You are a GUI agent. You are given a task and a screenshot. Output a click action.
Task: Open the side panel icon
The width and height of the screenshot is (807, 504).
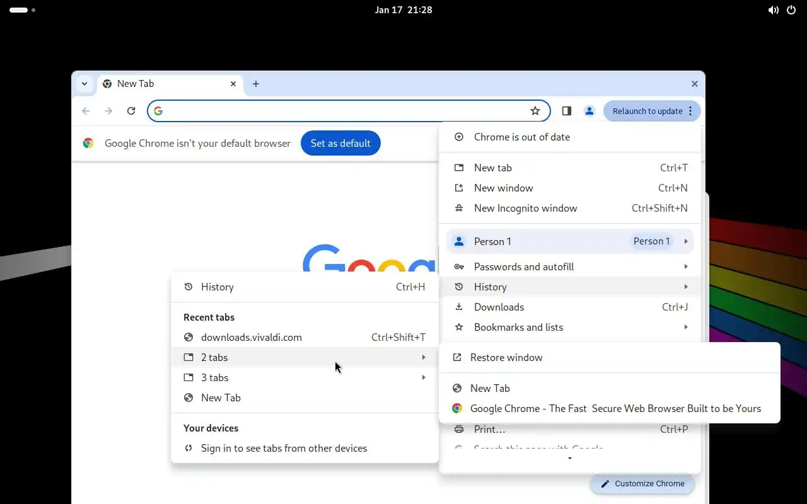pos(567,111)
